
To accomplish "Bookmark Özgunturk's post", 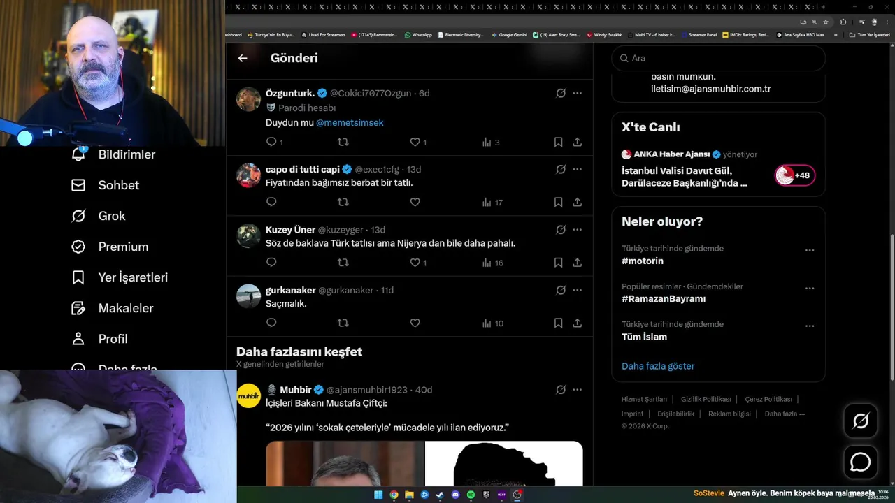I will (558, 142).
